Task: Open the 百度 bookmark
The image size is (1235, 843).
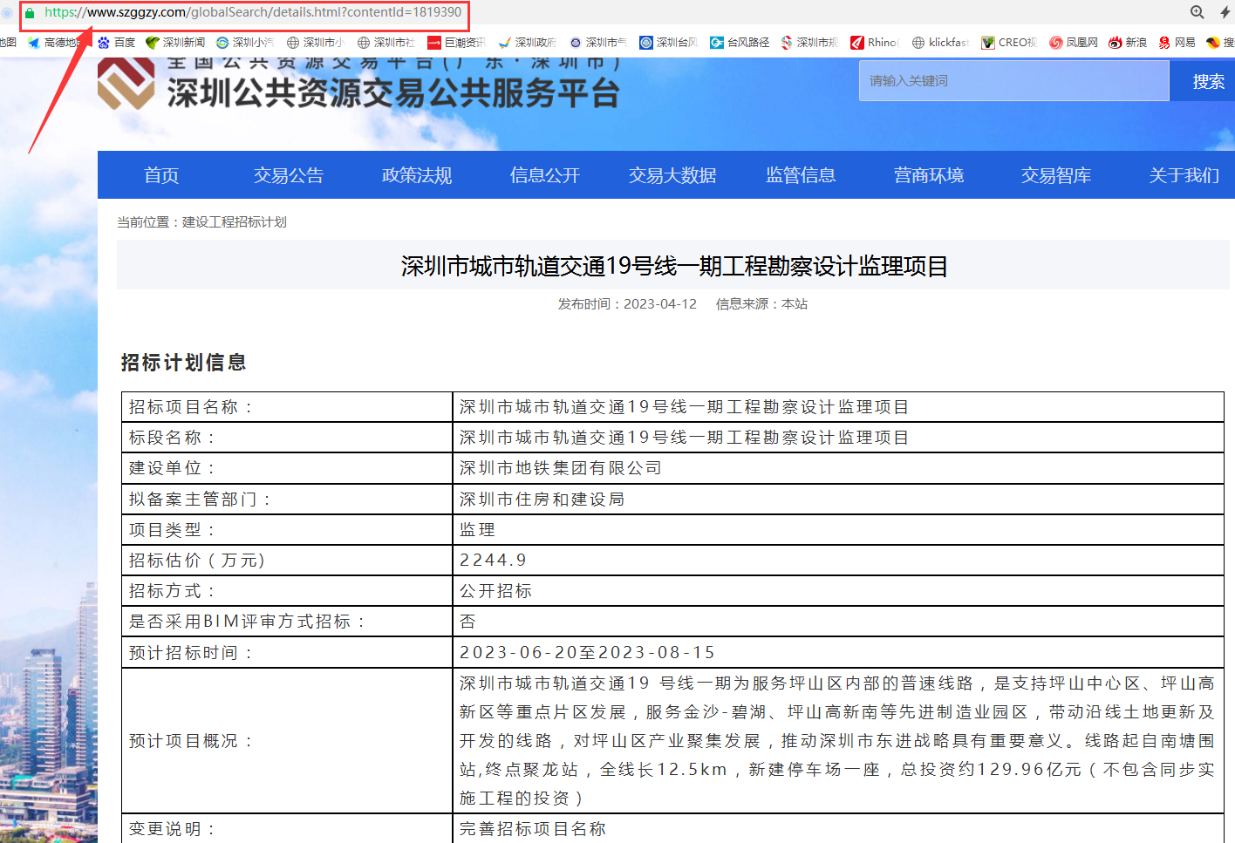Action: pyautogui.click(x=117, y=43)
